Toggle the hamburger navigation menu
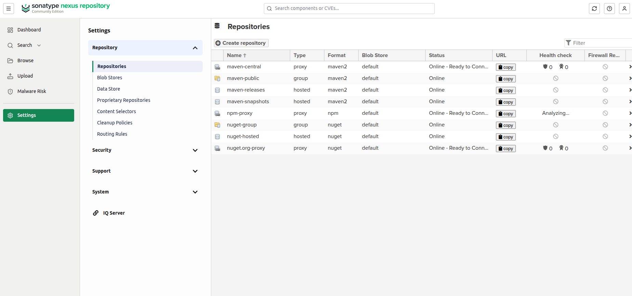Screen dimensions: 632x296 click(9, 9)
